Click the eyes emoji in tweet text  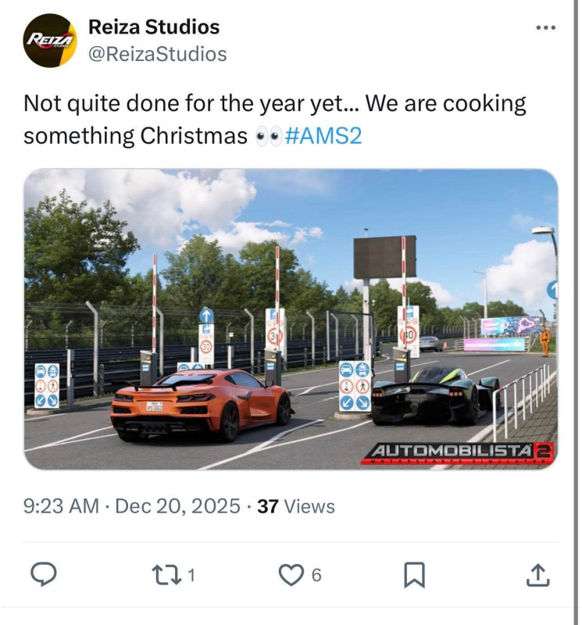pyautogui.click(x=268, y=136)
